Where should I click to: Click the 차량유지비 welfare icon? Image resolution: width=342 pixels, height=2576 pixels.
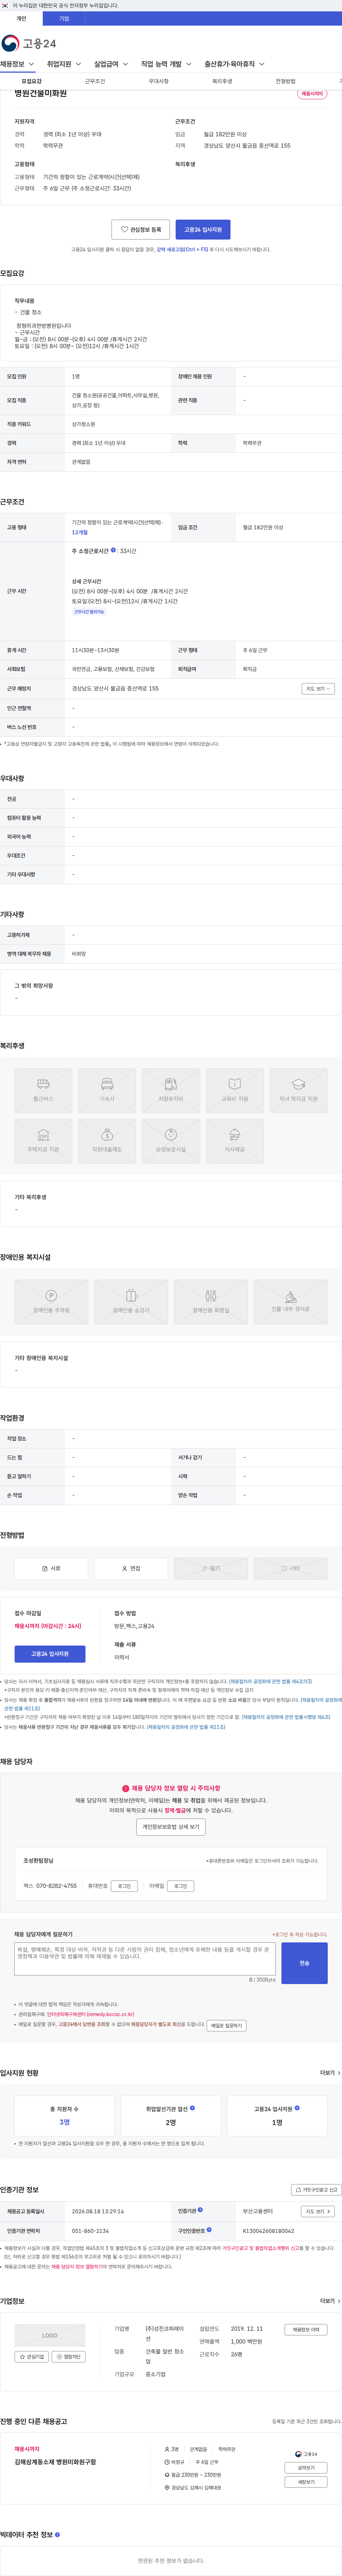click(171, 1090)
